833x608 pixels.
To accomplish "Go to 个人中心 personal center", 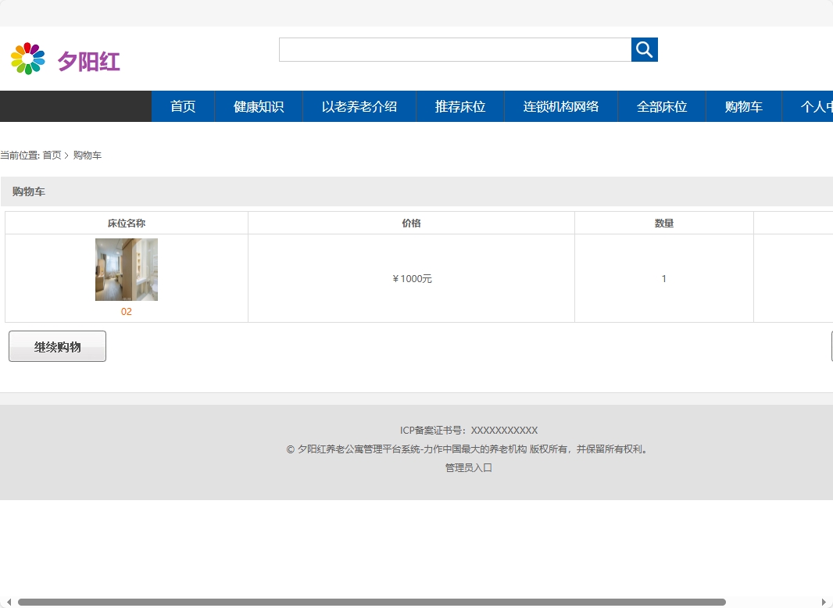I will (x=817, y=106).
